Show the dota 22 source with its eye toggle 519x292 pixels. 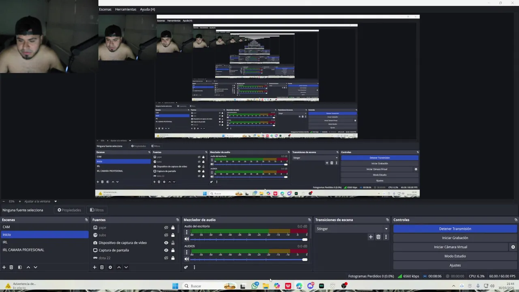tap(166, 258)
